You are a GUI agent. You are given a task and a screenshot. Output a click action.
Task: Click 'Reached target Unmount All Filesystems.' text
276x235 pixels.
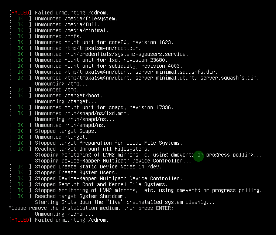click(x=92, y=149)
